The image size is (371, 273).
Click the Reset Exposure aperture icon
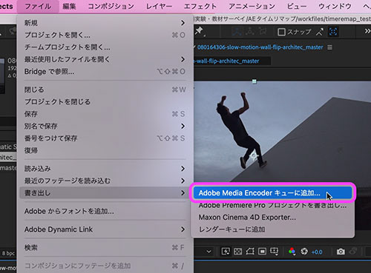point(304,252)
